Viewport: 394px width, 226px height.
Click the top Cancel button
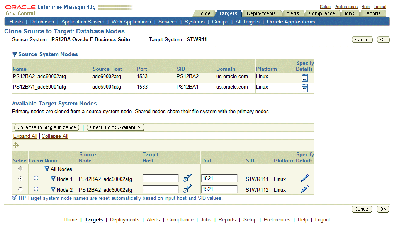pyautogui.click(x=362, y=40)
